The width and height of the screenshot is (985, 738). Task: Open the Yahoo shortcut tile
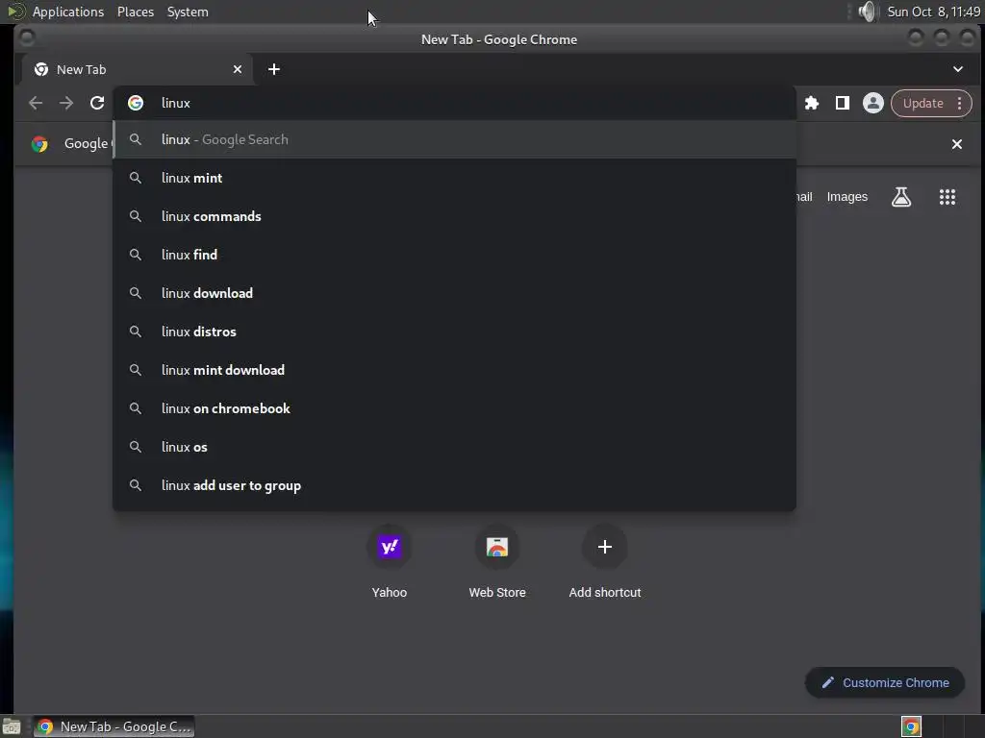389,561
